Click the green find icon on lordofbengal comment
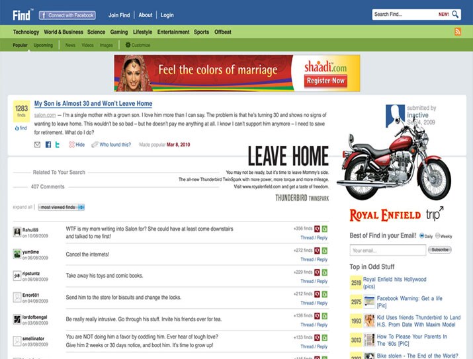 [325, 316]
